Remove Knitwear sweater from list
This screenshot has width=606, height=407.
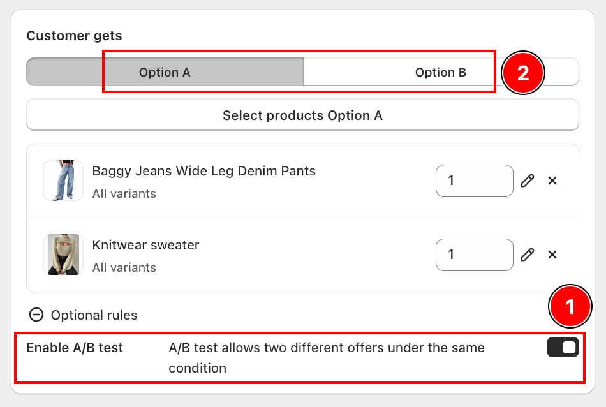[x=552, y=255]
